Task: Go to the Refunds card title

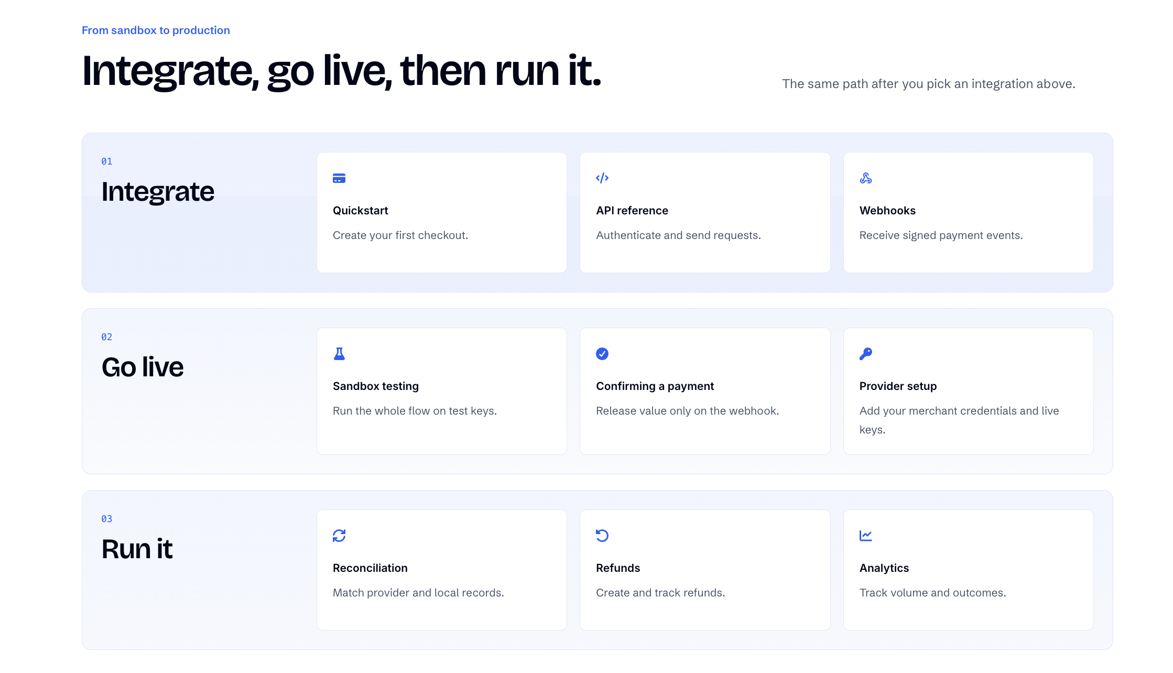Action: [618, 568]
